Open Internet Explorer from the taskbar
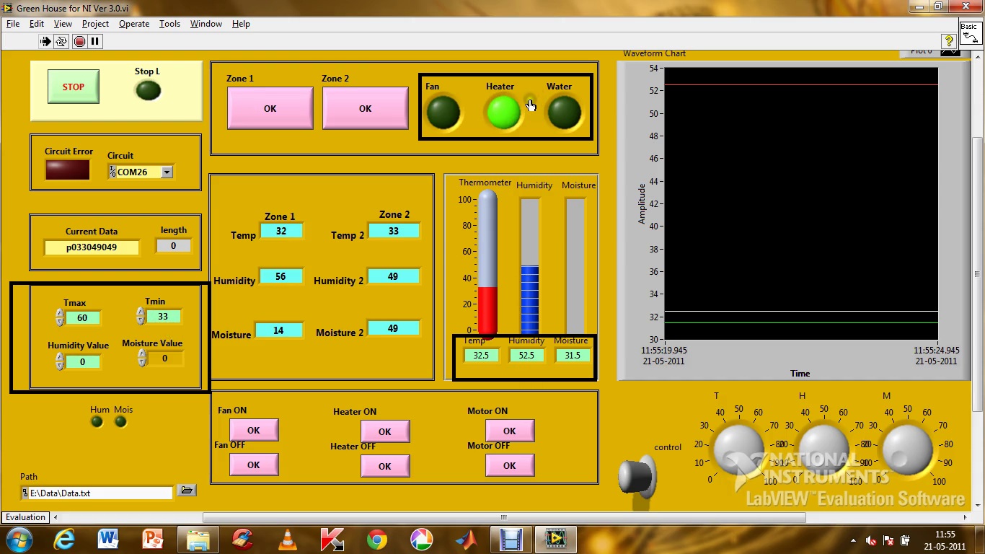985x554 pixels. [64, 540]
